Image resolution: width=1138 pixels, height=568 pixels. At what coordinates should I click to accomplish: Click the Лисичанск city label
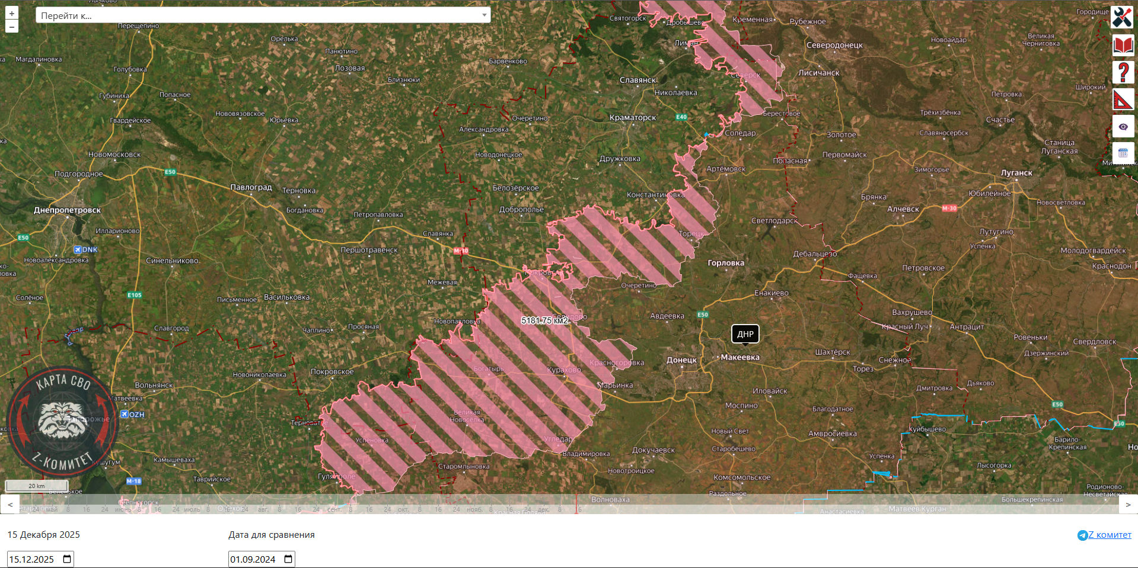[819, 73]
